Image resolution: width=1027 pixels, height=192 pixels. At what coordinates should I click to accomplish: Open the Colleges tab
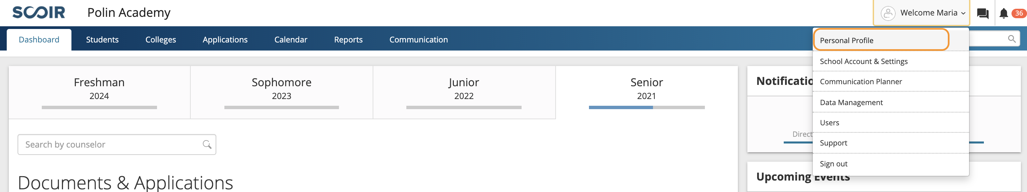pyautogui.click(x=160, y=39)
